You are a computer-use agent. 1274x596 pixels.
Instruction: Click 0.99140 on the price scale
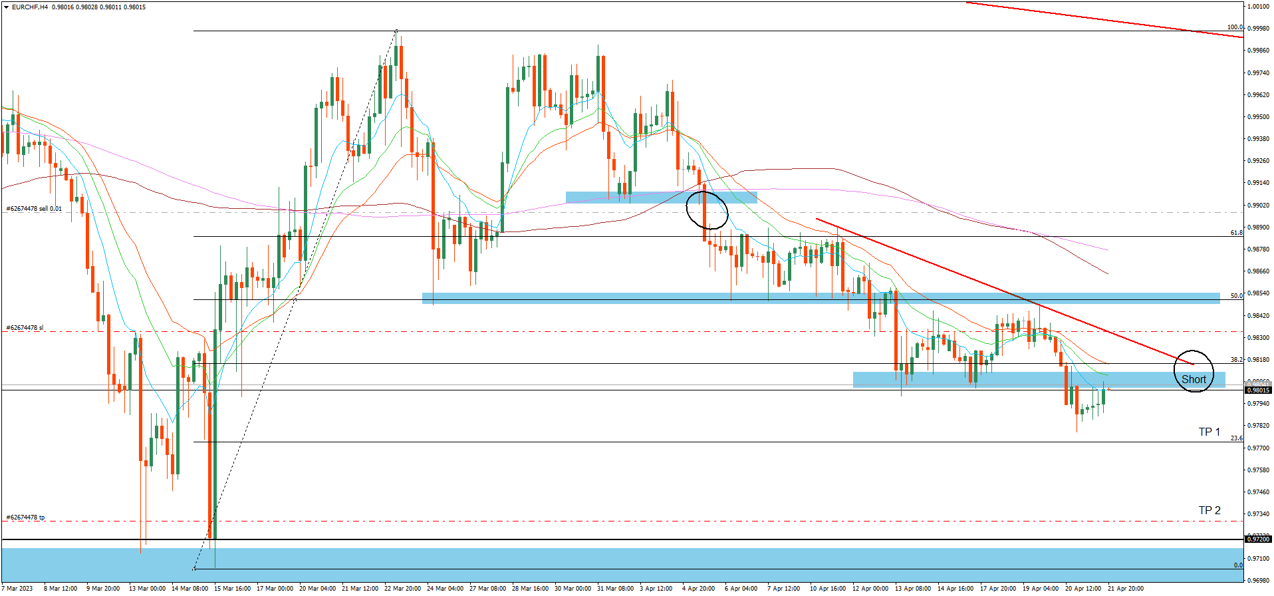point(1258,183)
